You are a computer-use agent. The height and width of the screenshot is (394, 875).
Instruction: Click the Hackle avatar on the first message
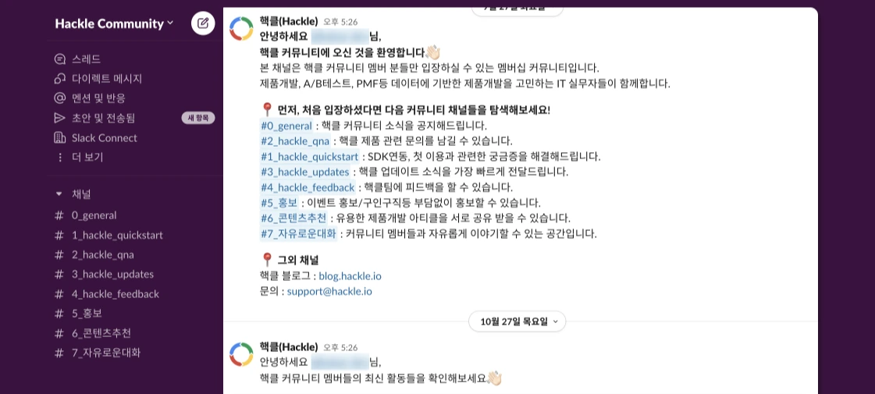[242, 28]
